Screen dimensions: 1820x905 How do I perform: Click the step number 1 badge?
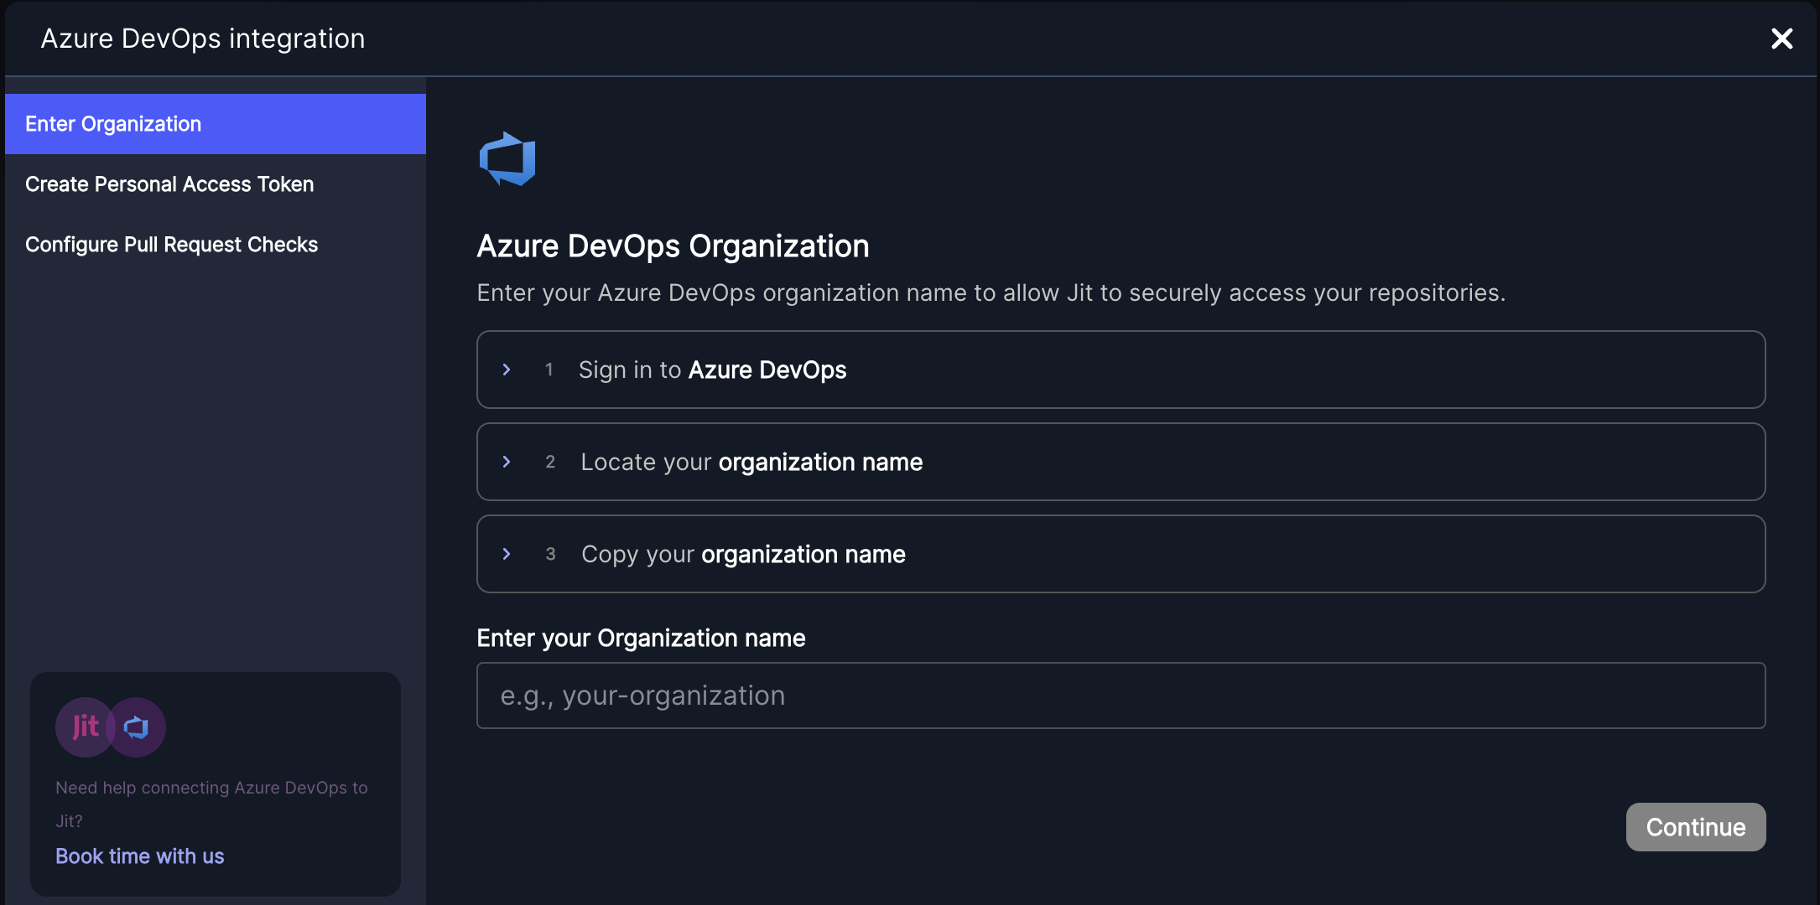pyautogui.click(x=549, y=370)
